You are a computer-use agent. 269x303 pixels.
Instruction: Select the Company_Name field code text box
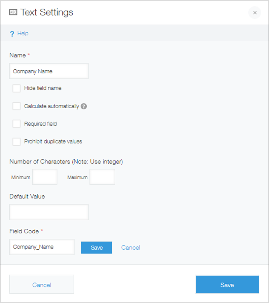click(42, 247)
